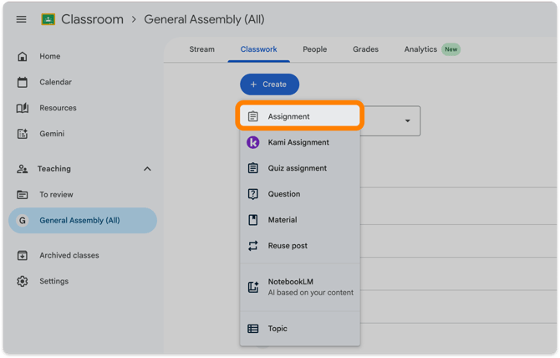Screen dimensions: 560x358
Task: Select NotebookLM menu entry
Action: (300, 287)
